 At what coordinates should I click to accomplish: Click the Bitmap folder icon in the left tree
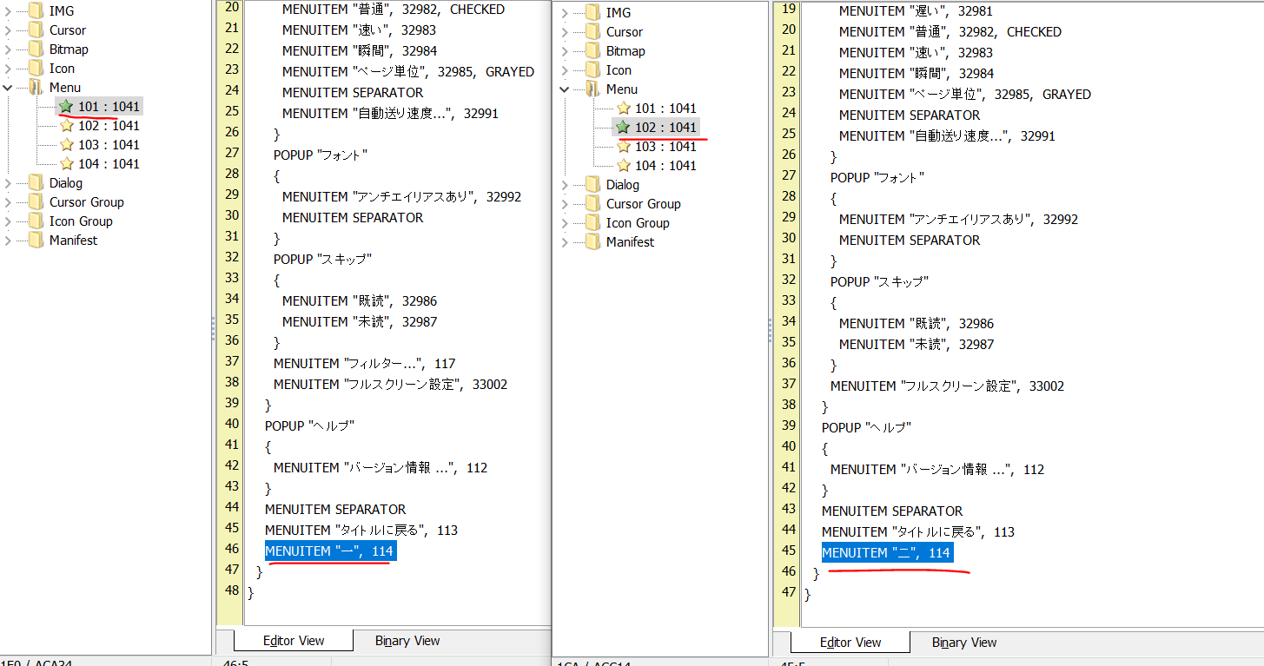[x=35, y=49]
